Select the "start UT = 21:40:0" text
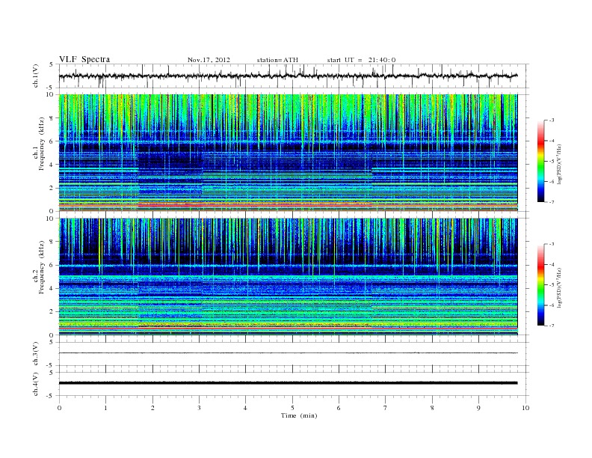 (x=361, y=60)
